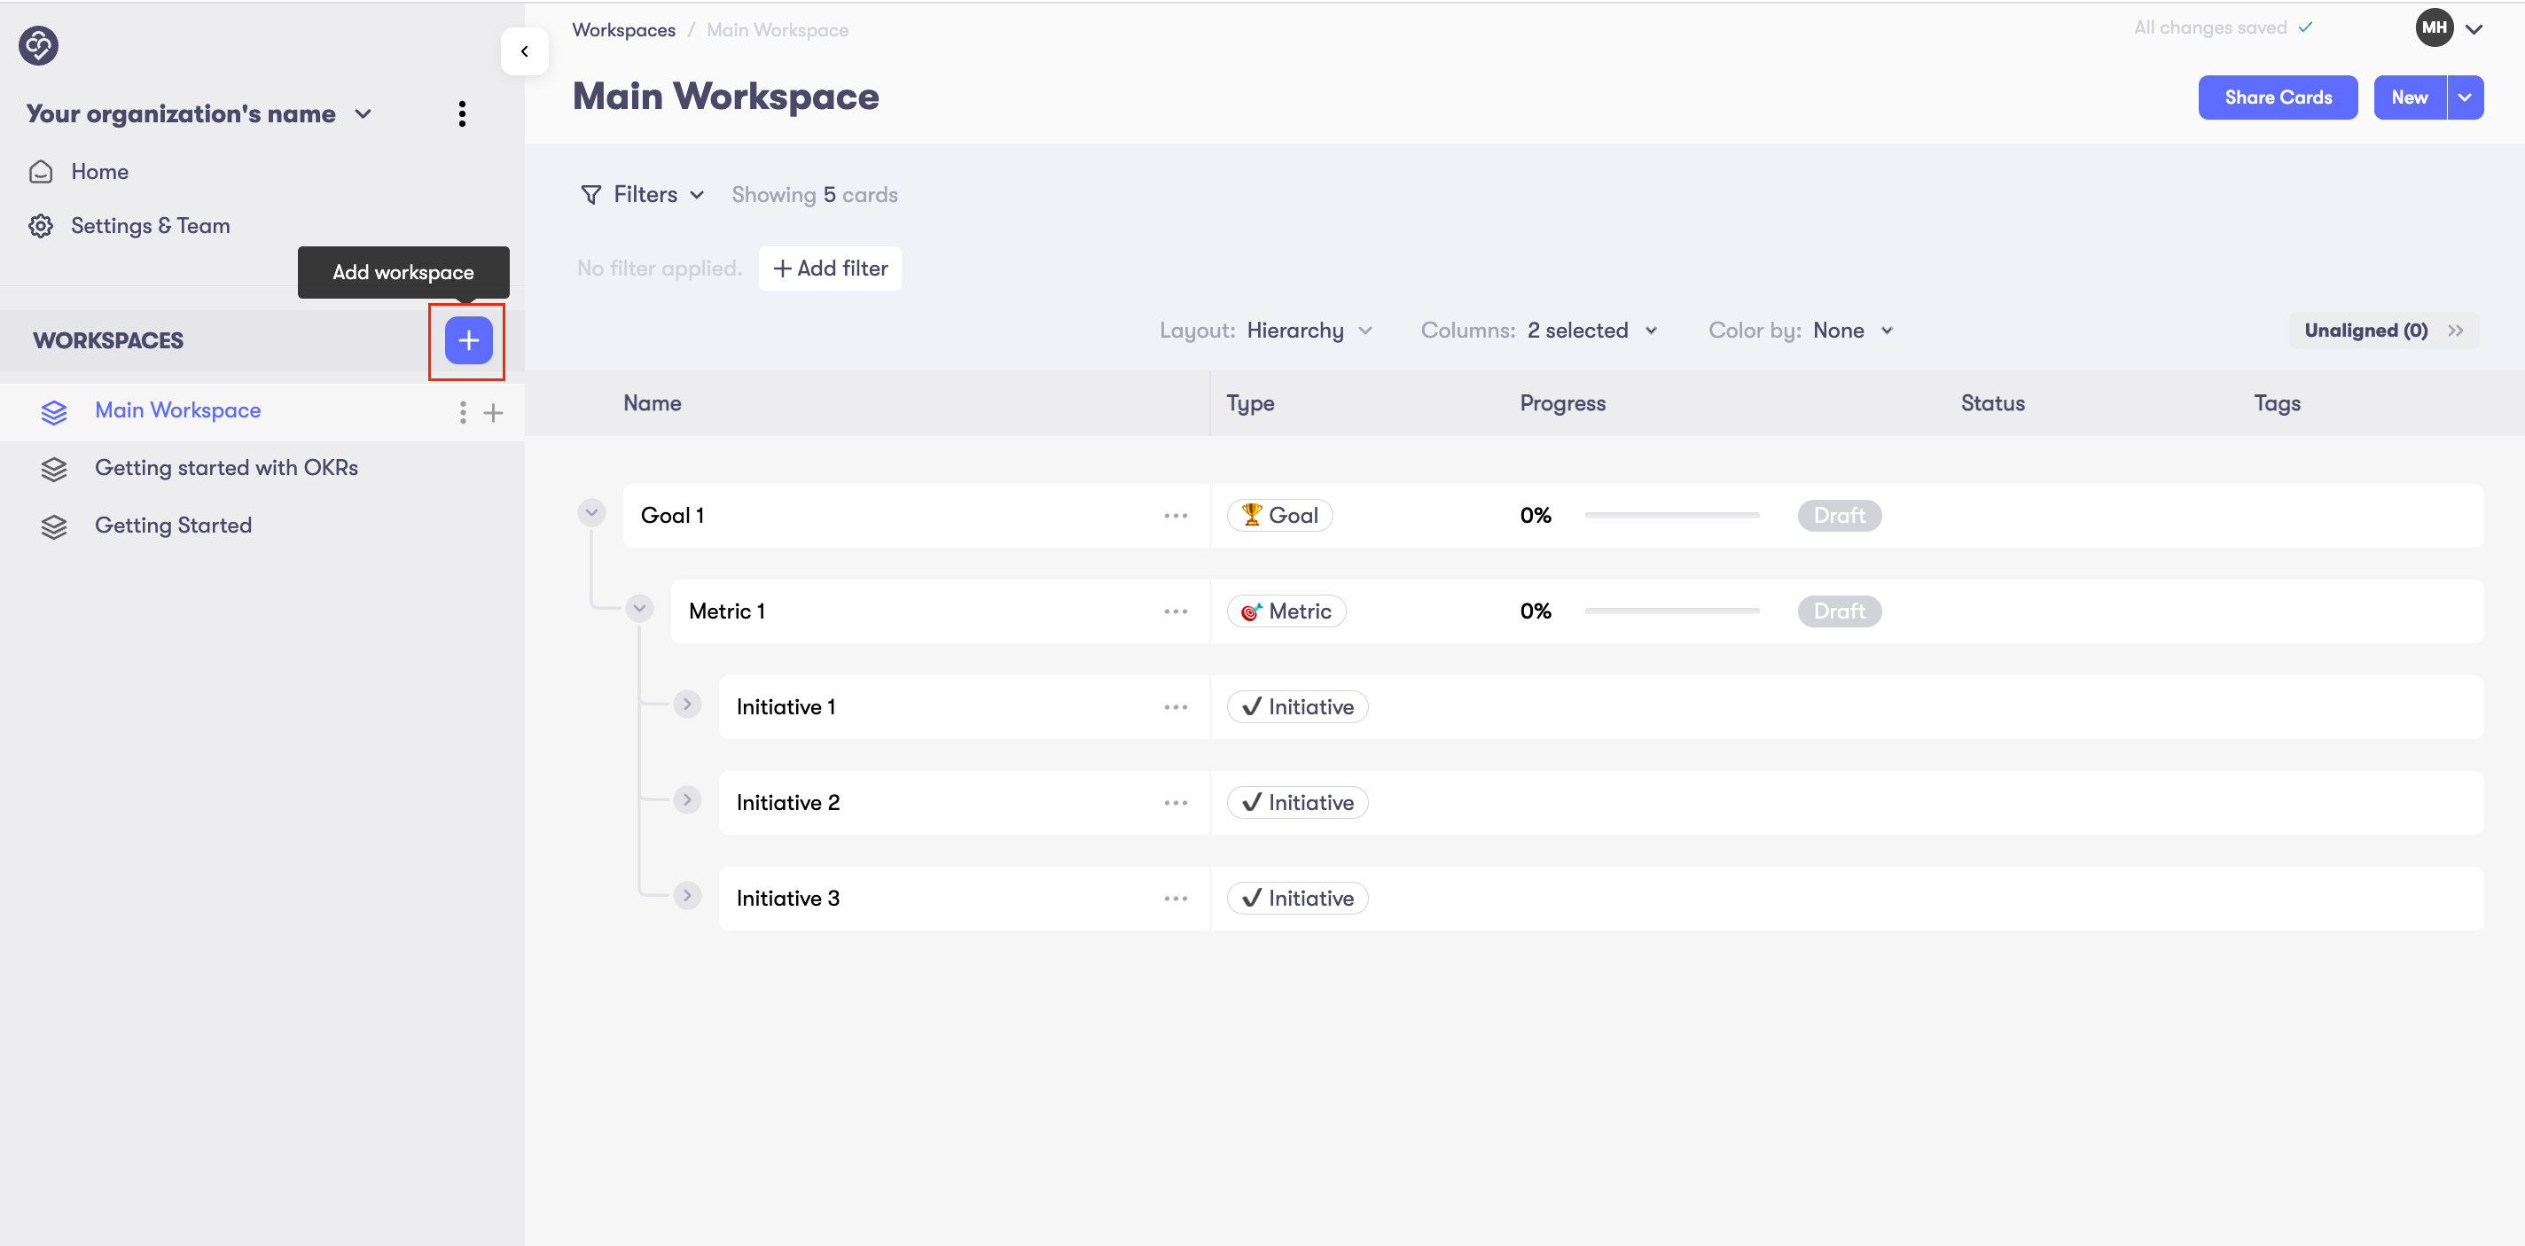Click the Add filter button
Screen dimensions: 2525x1246
click(x=829, y=269)
